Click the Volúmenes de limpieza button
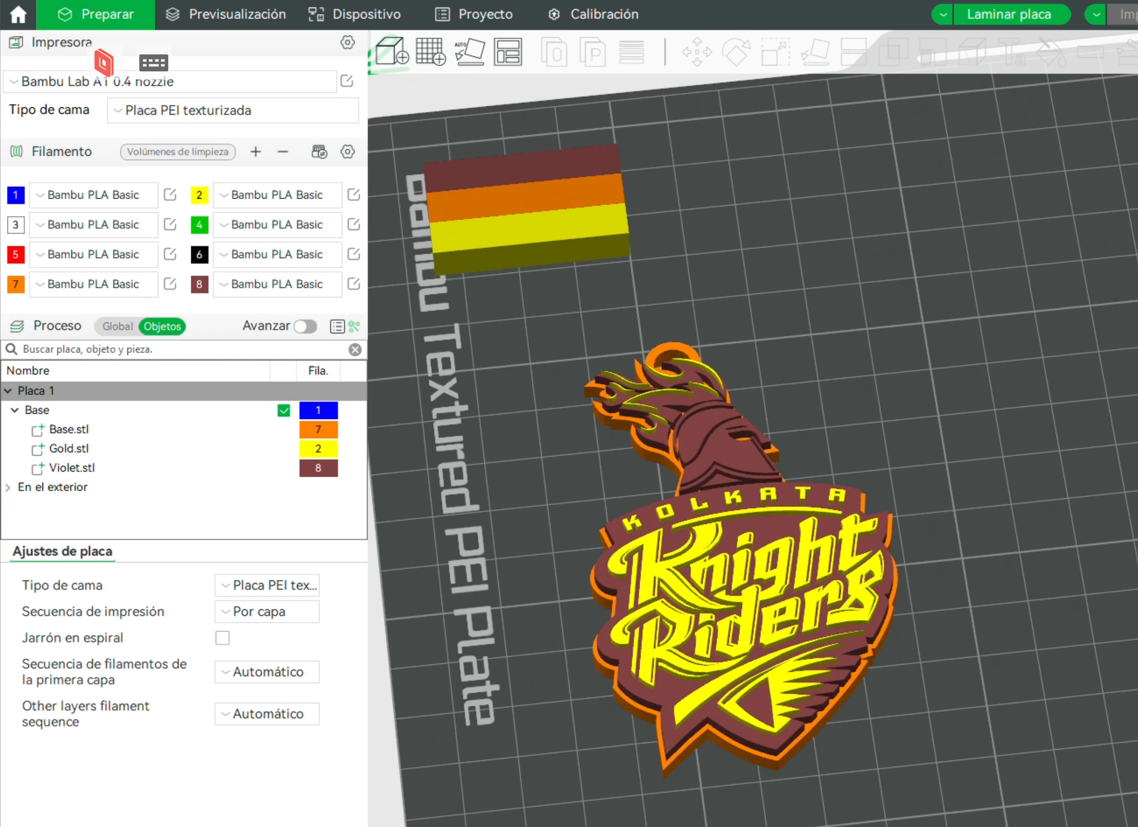Viewport: 1138px width, 827px height. (178, 152)
